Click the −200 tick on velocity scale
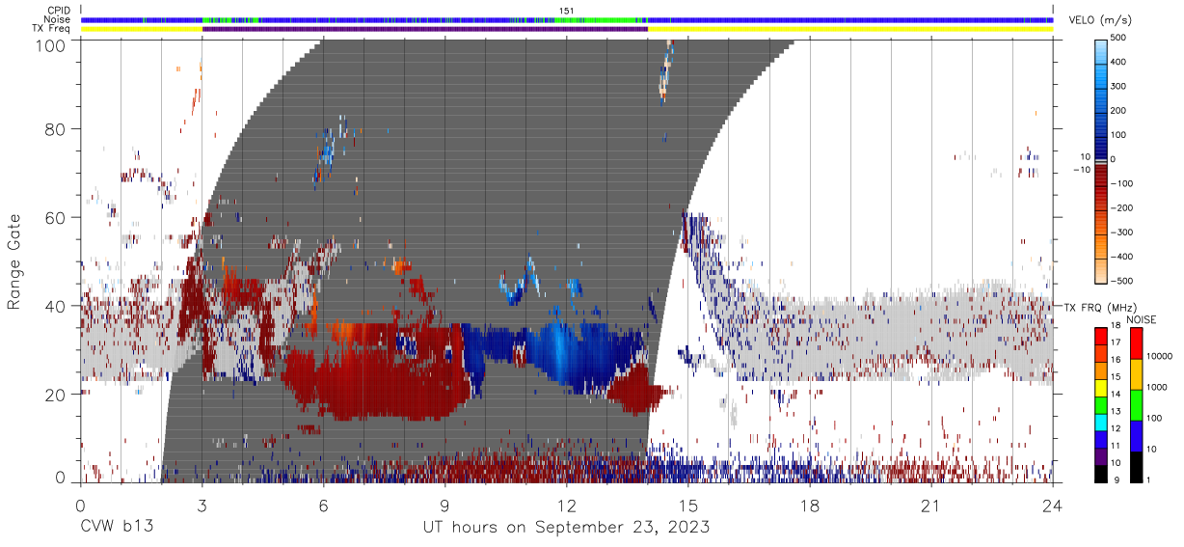This screenshot has width=1184, height=547. (x=1123, y=207)
